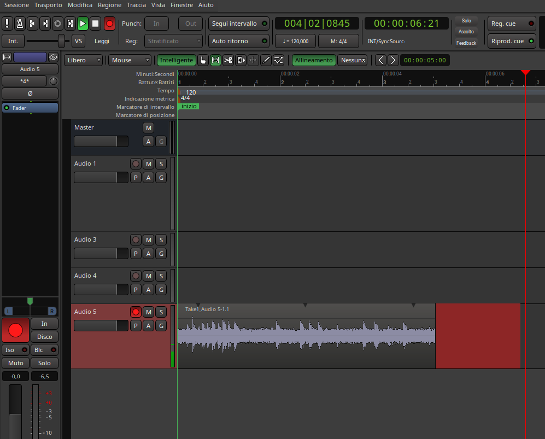Click the Audio 1 track fader slider

coord(101,178)
